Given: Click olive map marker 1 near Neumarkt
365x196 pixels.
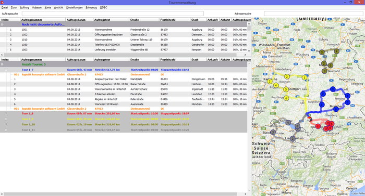Looking at the screenshot, I should 324,71.
